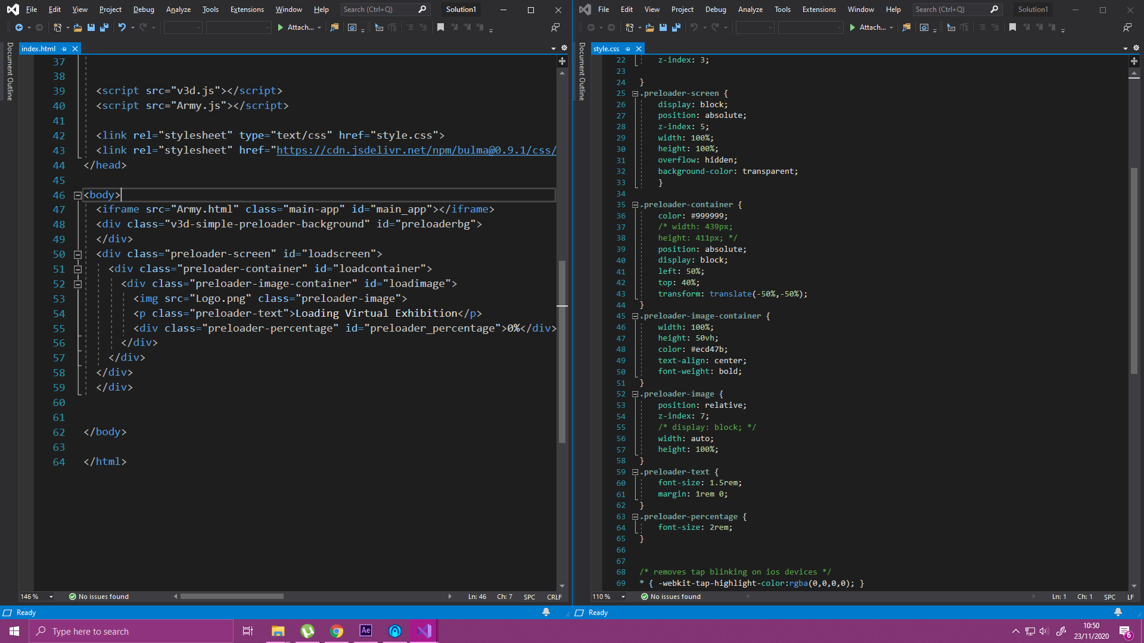Open zoom level dropdown showing 146 %
1144x643 pixels.
pos(51,597)
